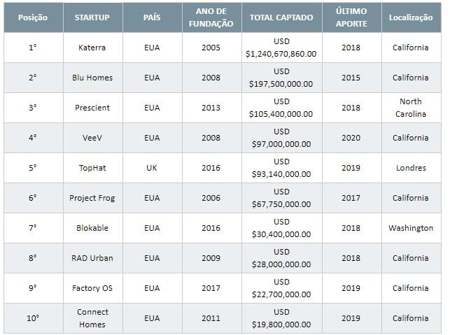
Task: Click the VeeV startup cell
Action: pyautogui.click(x=92, y=138)
